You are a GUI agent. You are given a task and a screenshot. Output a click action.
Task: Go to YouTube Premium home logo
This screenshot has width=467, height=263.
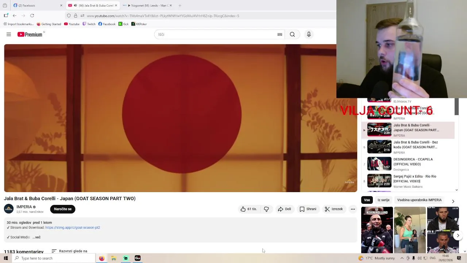coord(30,34)
